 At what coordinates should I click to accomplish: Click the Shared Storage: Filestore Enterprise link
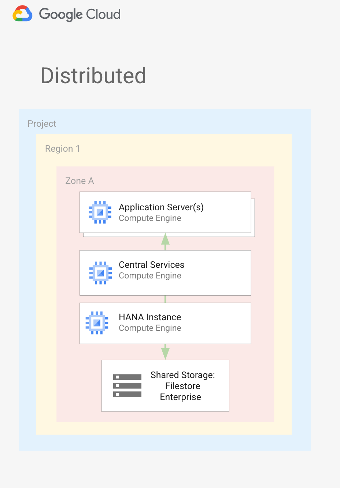pyautogui.click(x=182, y=386)
